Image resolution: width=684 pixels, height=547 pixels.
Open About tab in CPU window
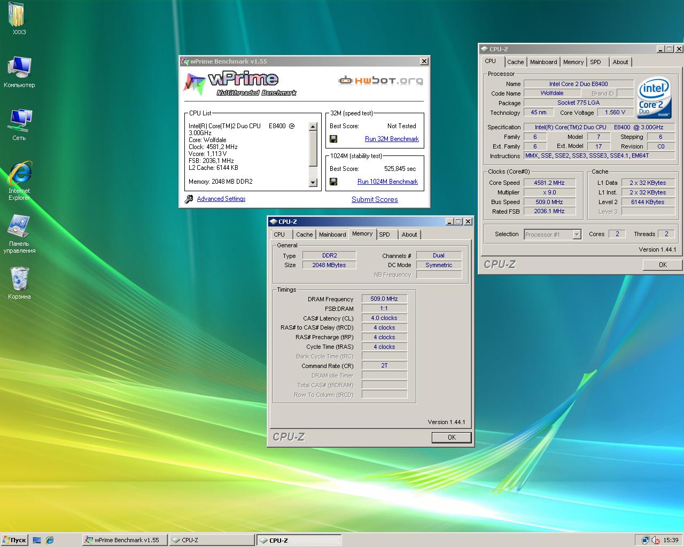click(x=620, y=62)
